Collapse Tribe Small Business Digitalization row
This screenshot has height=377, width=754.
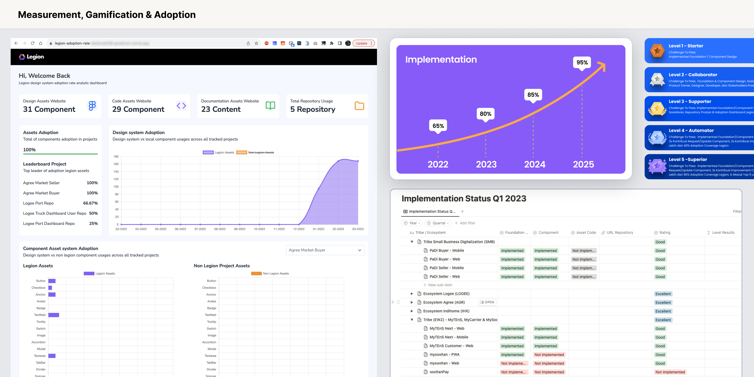pos(412,242)
